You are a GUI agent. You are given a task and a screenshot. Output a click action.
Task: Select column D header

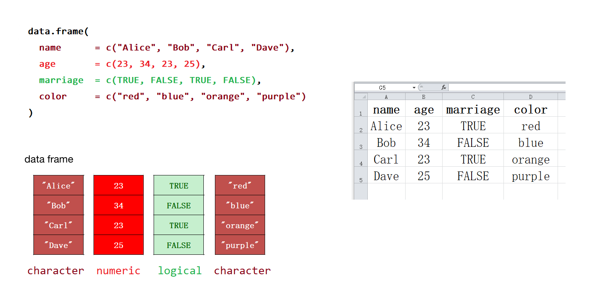point(531,96)
